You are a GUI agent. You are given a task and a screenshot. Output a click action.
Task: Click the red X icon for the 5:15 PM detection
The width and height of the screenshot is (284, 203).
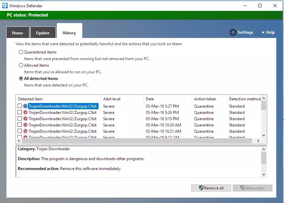point(25,119)
